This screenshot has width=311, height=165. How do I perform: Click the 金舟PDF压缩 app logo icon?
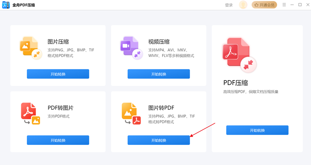(x=6, y=5)
